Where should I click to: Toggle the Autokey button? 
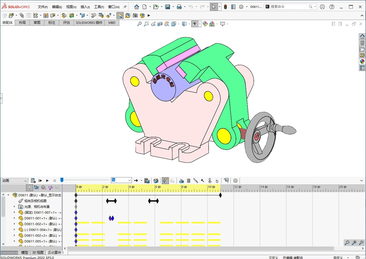165,181
